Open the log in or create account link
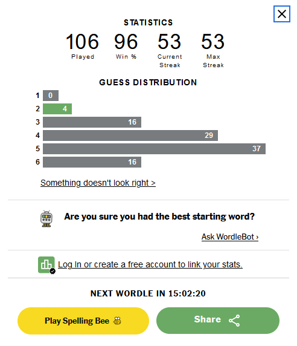The image size is (297, 346). coord(150,264)
